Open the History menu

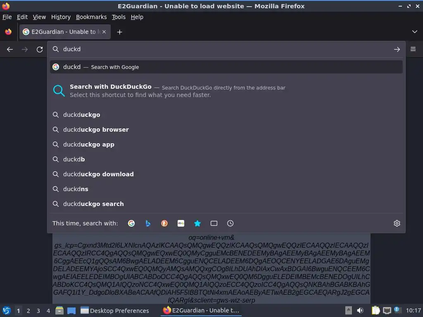pyautogui.click(x=61, y=17)
